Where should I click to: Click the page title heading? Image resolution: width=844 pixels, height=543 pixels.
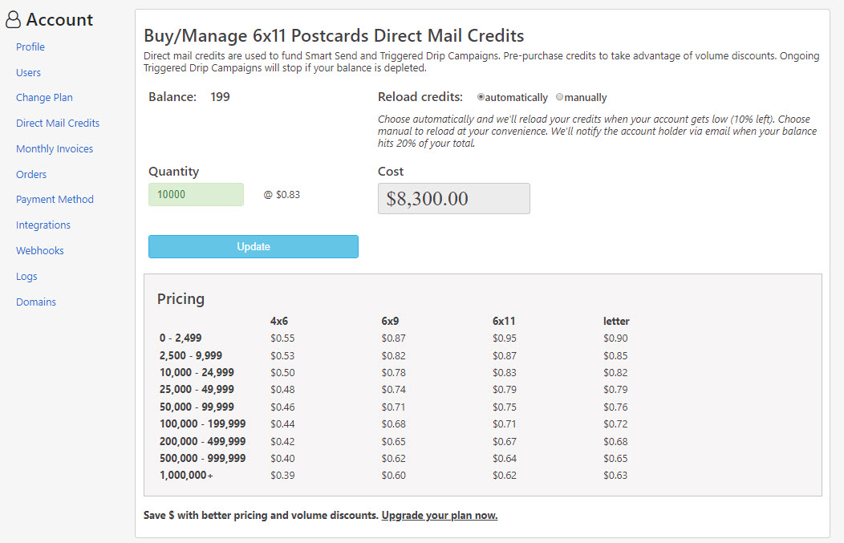(334, 35)
